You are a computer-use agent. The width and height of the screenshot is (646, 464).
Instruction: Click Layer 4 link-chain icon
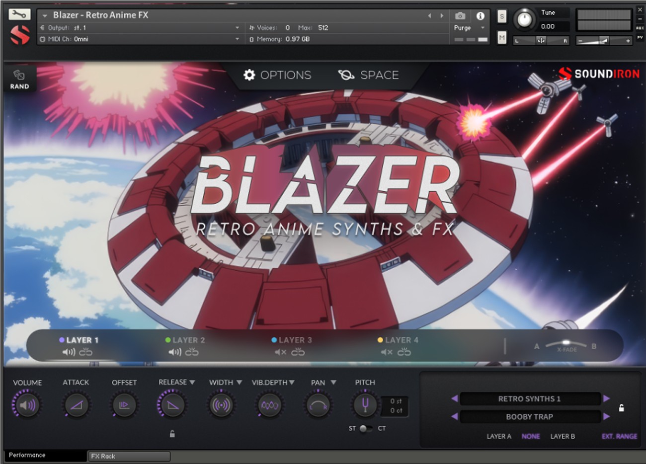tap(404, 353)
